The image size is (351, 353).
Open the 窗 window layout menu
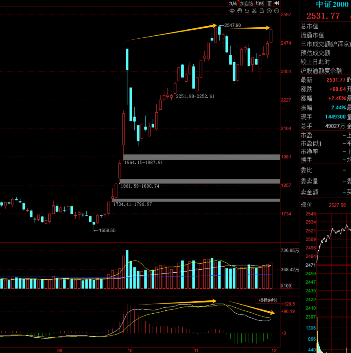(269, 3)
